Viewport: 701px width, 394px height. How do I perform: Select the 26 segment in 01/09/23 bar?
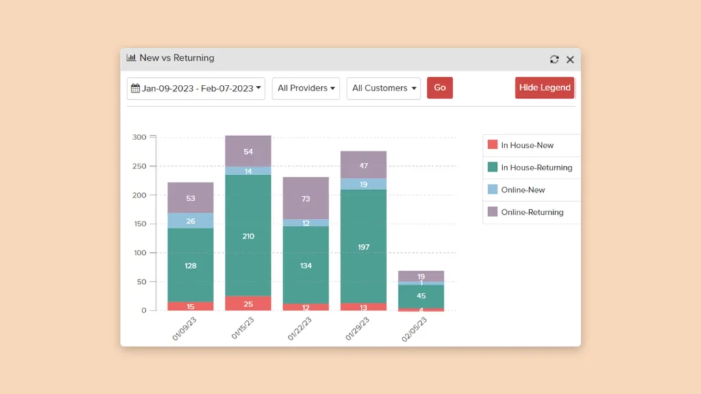pos(190,221)
